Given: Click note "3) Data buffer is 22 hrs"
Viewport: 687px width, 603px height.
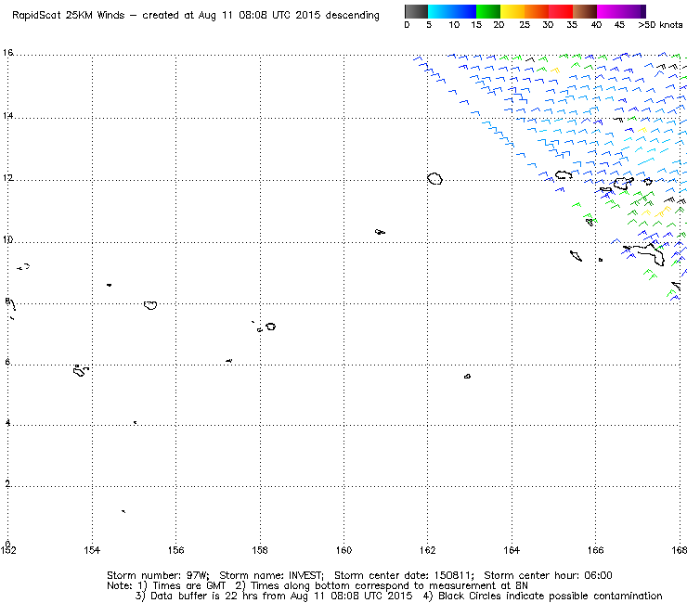Looking at the screenshot, I should point(198,597).
